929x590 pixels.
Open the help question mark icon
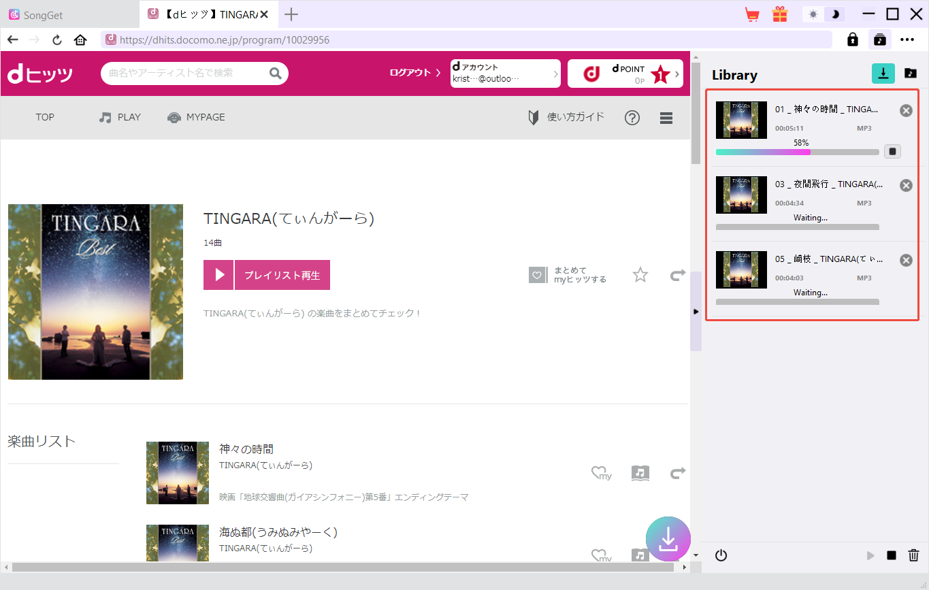pyautogui.click(x=632, y=117)
